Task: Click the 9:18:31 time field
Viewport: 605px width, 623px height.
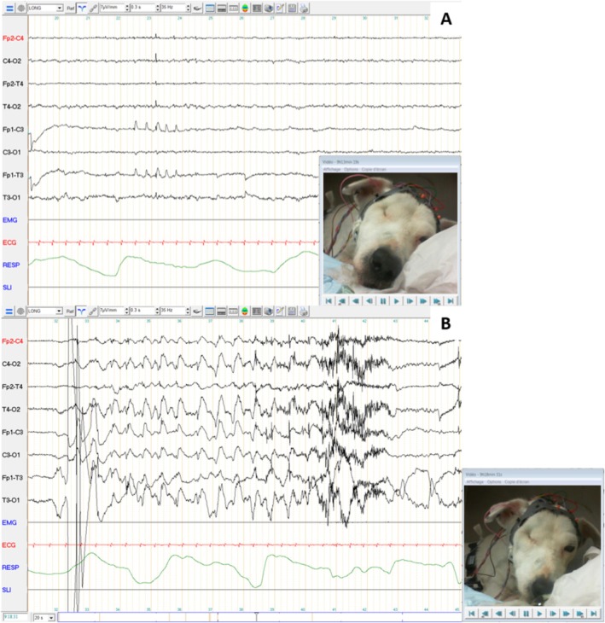Action: pos(15,617)
